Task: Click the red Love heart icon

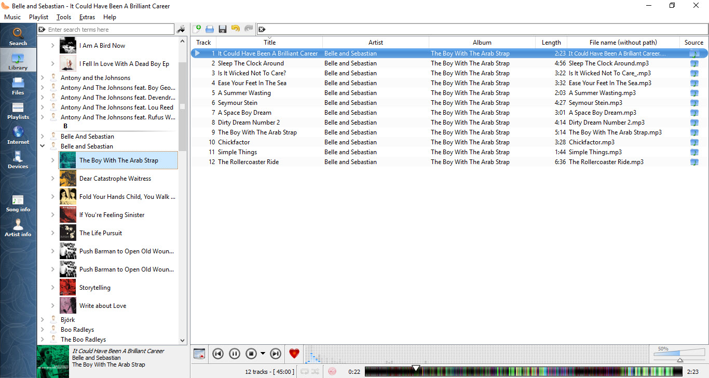Action: (x=294, y=354)
